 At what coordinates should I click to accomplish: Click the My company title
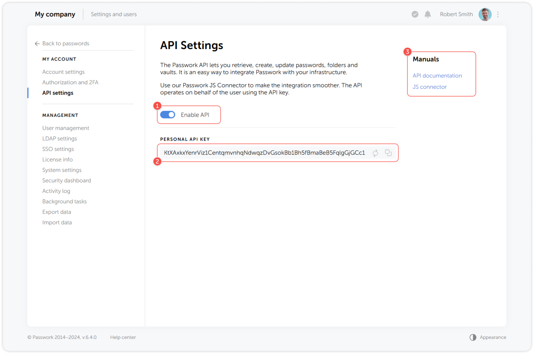(x=55, y=14)
